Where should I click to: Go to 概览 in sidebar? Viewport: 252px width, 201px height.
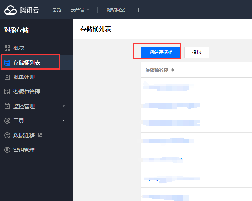point(19,48)
